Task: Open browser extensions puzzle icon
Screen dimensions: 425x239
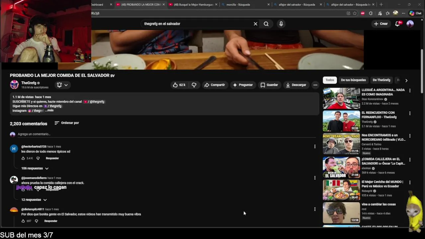Action: (371, 13)
